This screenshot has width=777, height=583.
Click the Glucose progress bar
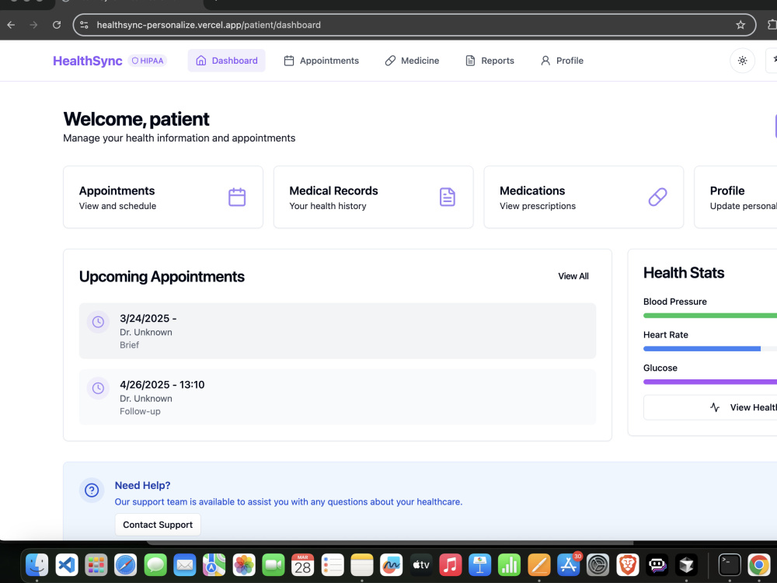[710, 382]
